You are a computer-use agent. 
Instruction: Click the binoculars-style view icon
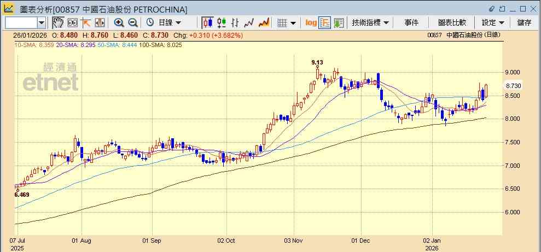[x=72, y=23]
